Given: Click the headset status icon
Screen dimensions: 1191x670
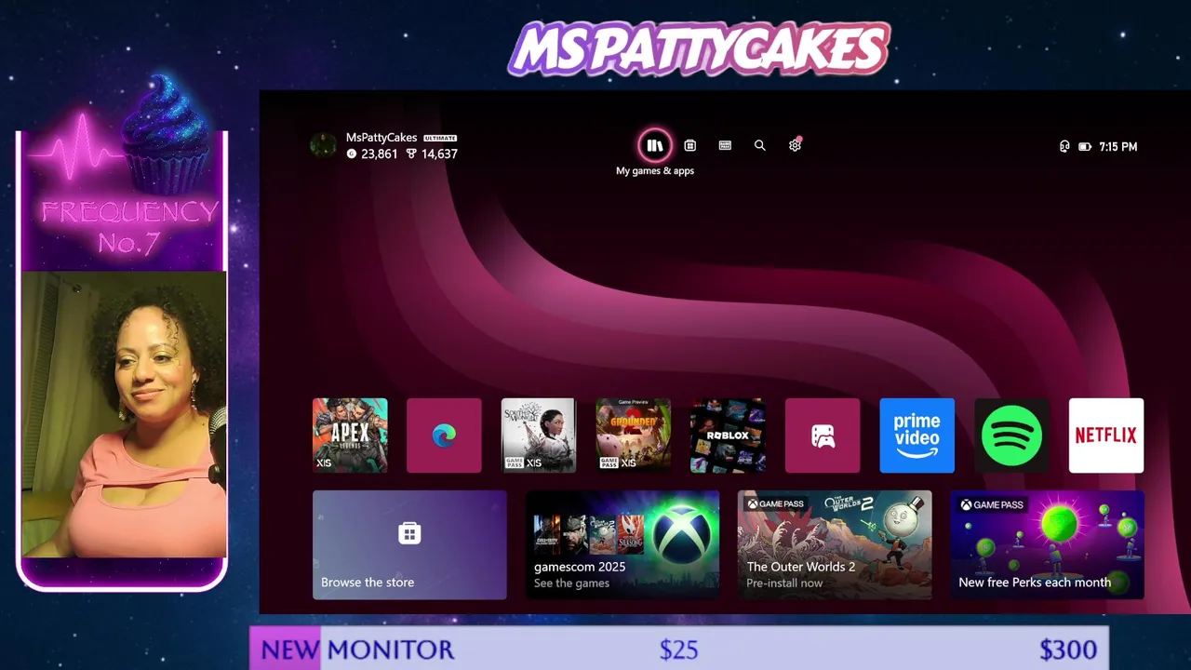Looking at the screenshot, I should click(1064, 146).
